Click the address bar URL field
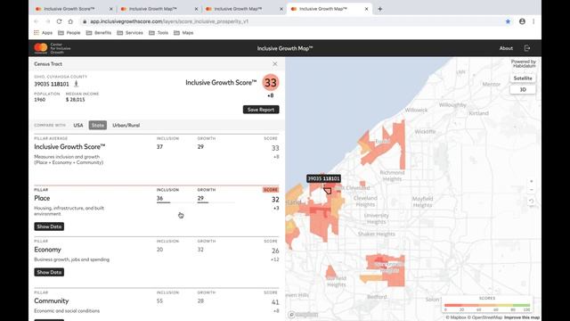This screenshot has width=570, height=321. 291,21
